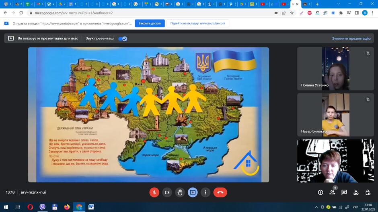The image size is (378, 212).
Task: Select your own 'Ви' video tile
Action: coord(335,161)
